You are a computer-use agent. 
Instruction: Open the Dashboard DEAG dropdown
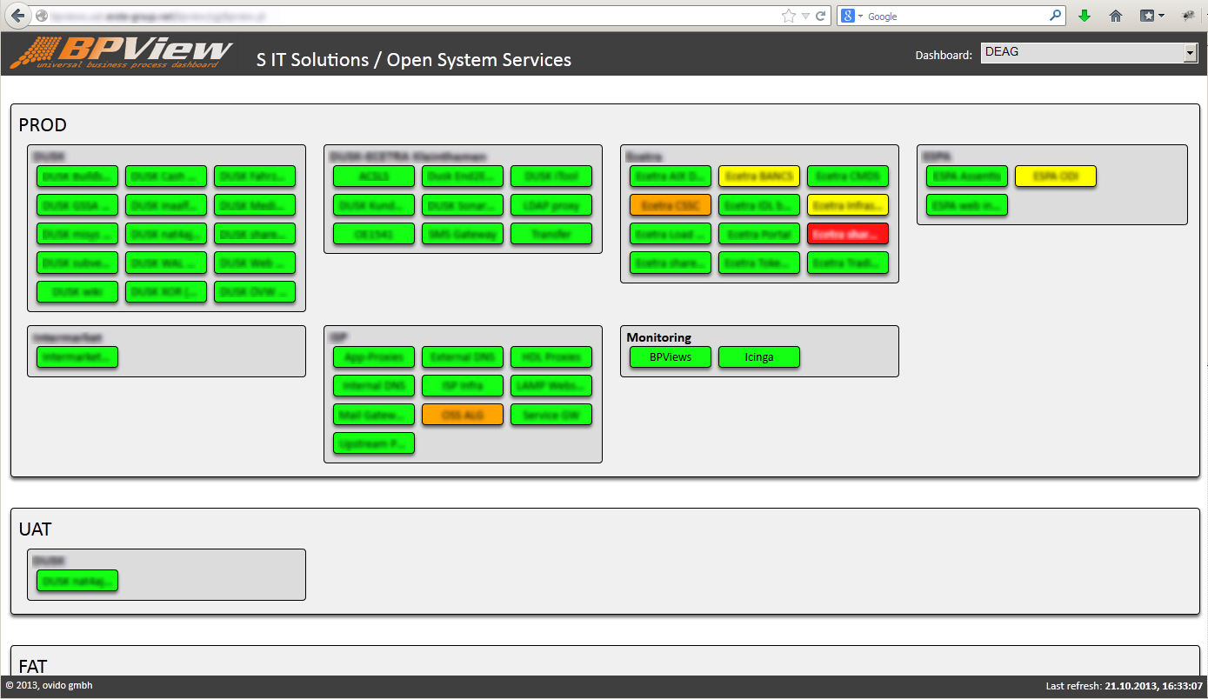[1089, 52]
